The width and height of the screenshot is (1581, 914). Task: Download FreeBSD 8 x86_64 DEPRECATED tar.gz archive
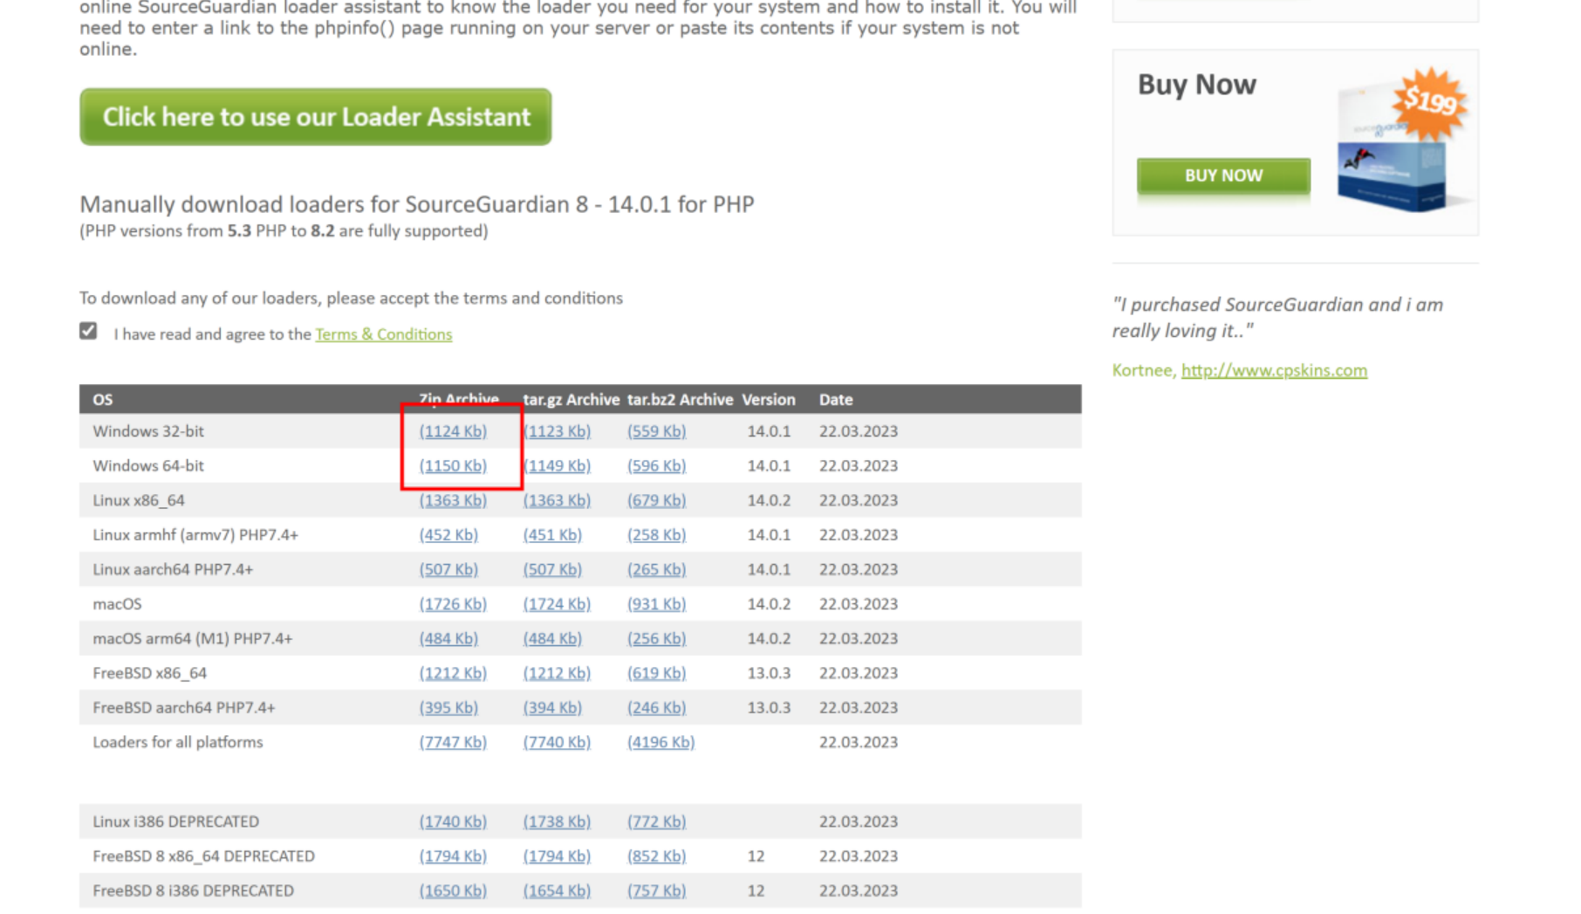pos(557,856)
